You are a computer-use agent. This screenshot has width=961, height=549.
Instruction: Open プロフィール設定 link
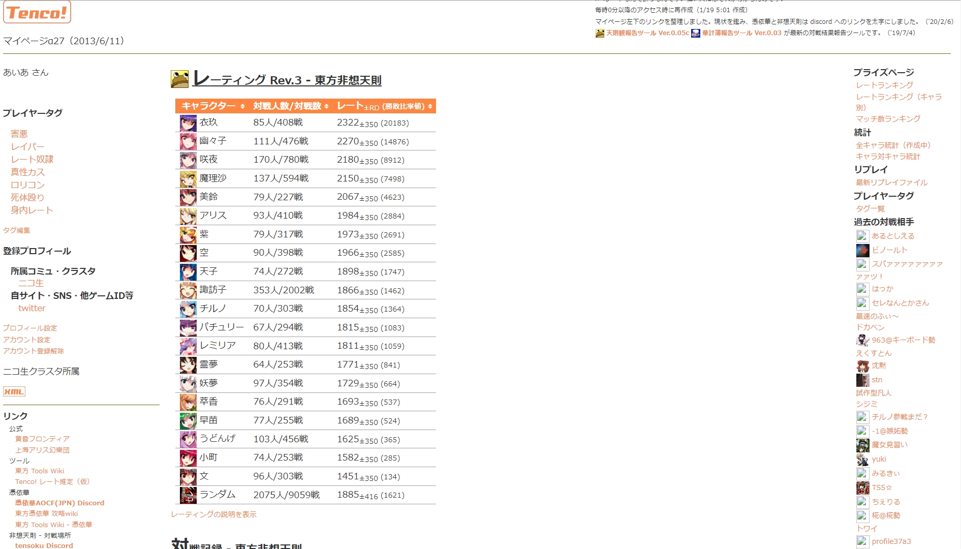point(30,328)
